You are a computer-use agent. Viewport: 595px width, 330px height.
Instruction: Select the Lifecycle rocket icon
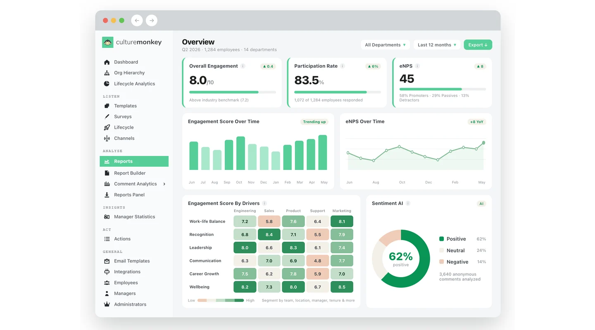coord(107,127)
